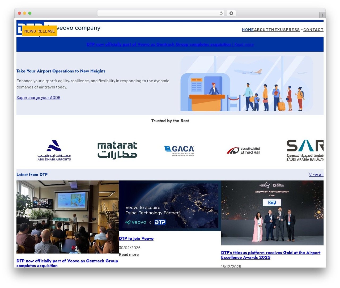Viewport: 340px width, 288px height.
Task: Reload the page using the address bar icon
Action: point(221,13)
